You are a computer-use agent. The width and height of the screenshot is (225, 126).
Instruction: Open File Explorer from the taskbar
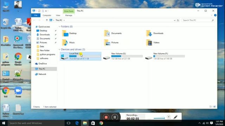(85, 123)
